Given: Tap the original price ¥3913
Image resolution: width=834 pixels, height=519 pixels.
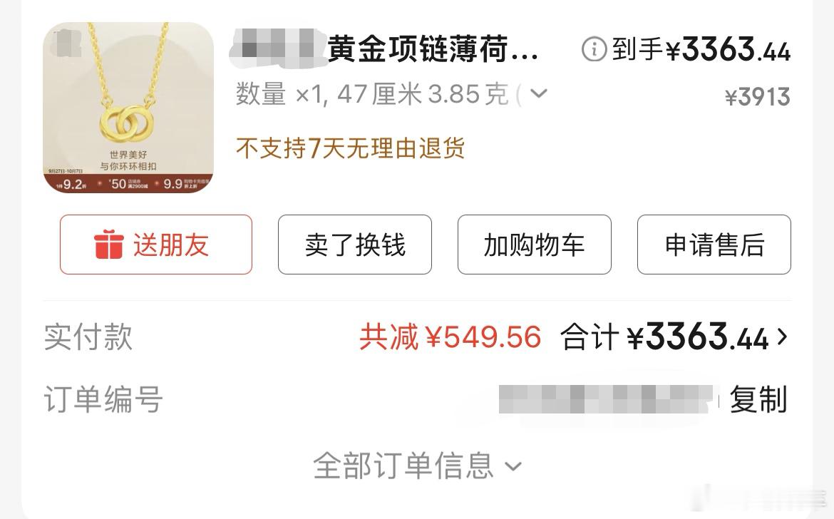Looking at the screenshot, I should (x=758, y=97).
